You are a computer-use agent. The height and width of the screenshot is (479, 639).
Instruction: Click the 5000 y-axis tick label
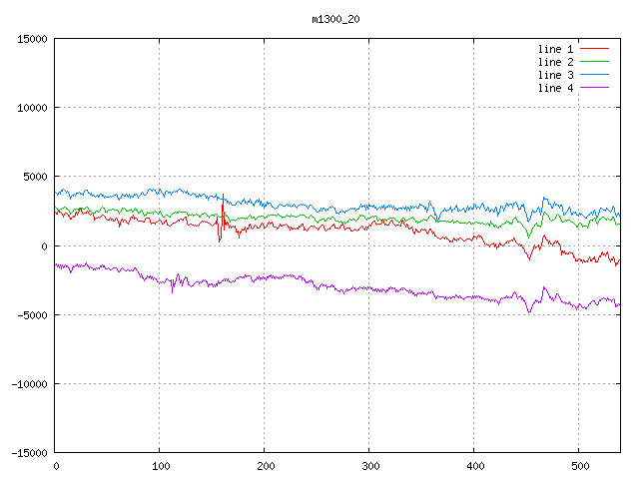tap(35, 177)
